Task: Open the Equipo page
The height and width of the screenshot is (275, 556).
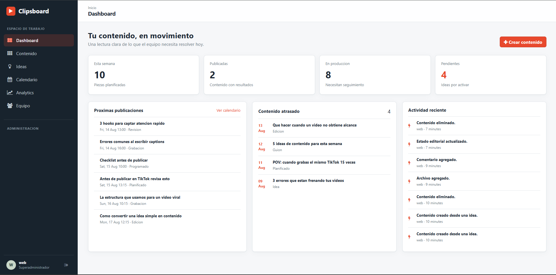Action: pos(39,106)
